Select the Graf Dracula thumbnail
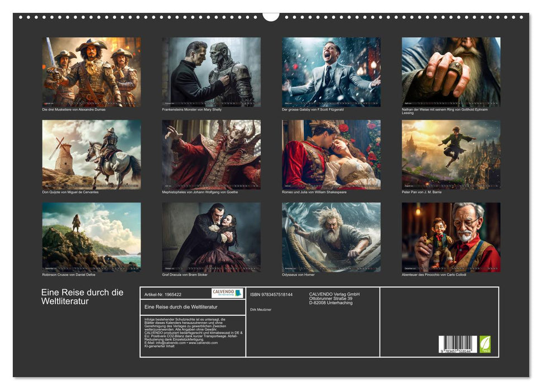Viewport: 542px width, 390px height. 211,237
